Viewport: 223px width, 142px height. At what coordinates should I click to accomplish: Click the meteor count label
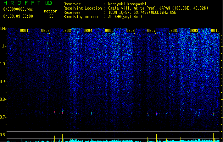point(50,11)
